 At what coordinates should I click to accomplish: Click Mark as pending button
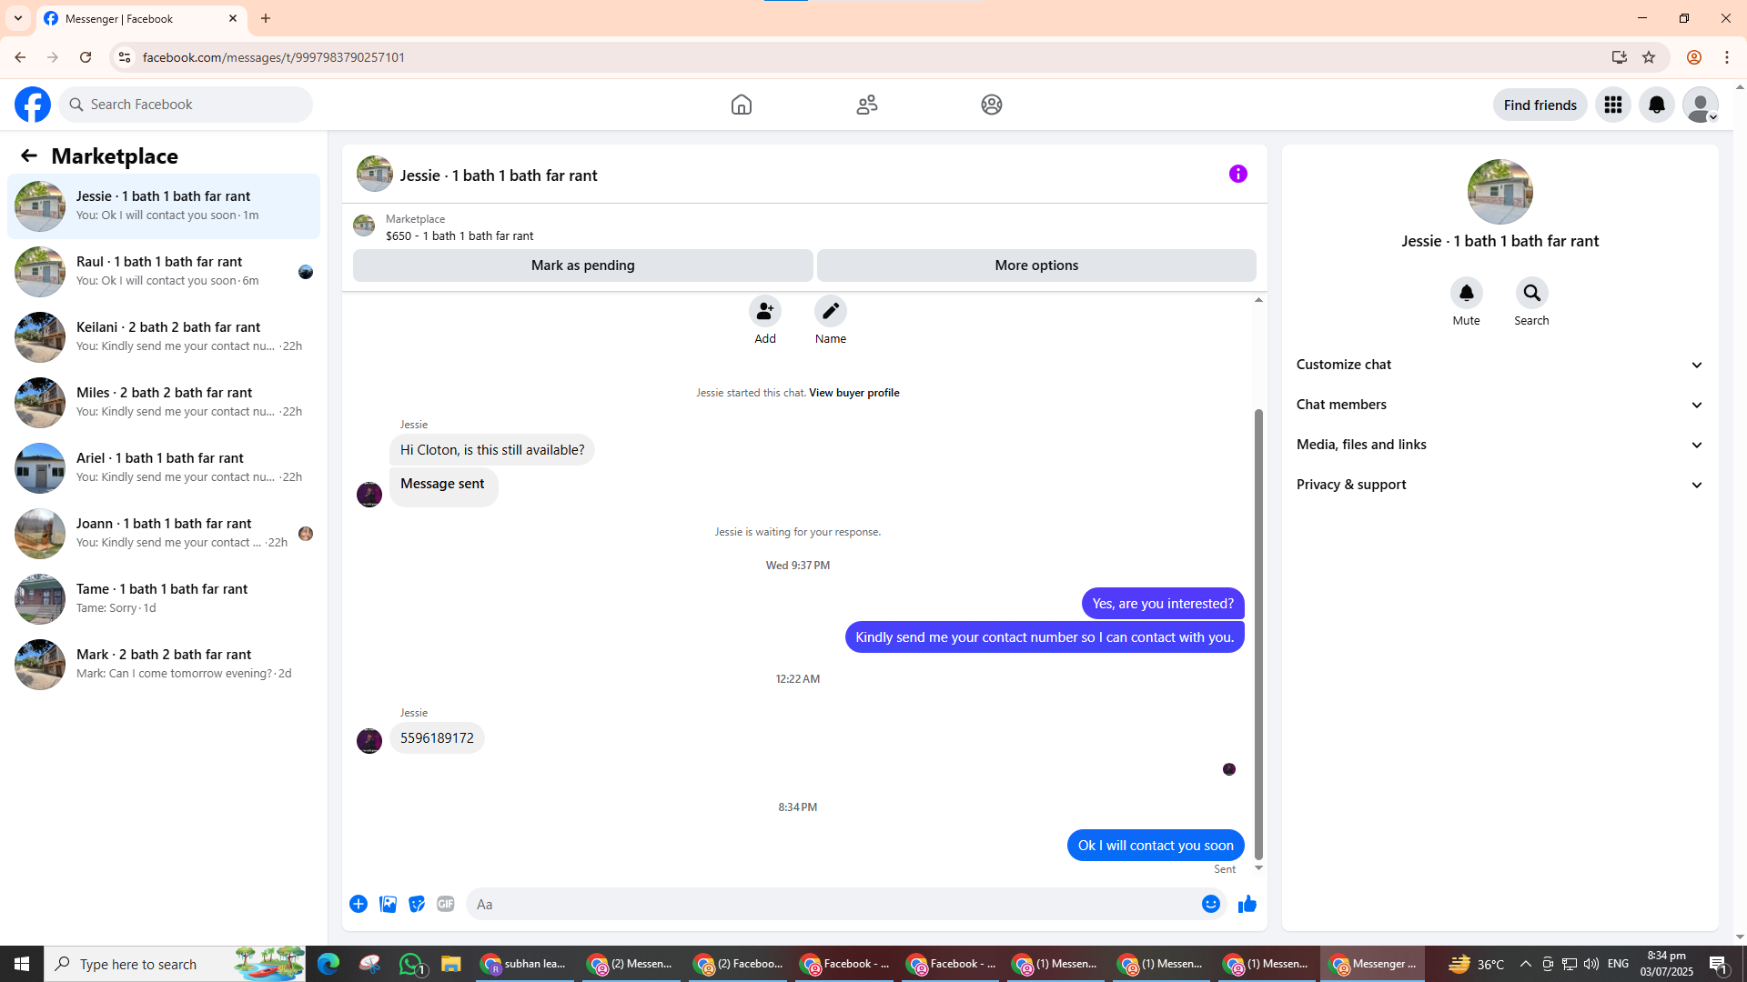582,266
